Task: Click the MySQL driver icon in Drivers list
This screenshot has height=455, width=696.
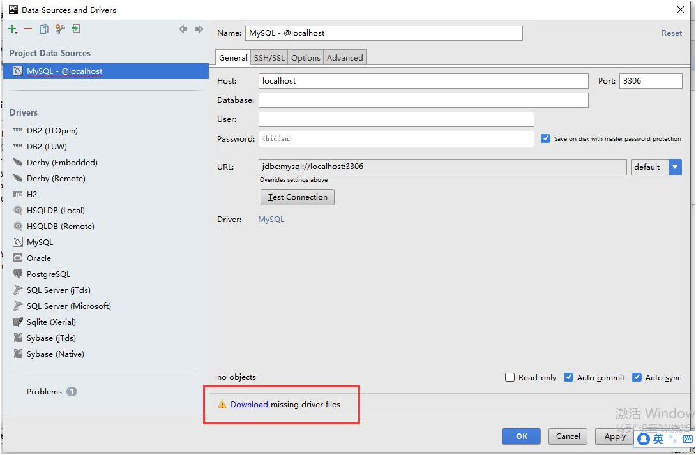Action: point(18,242)
